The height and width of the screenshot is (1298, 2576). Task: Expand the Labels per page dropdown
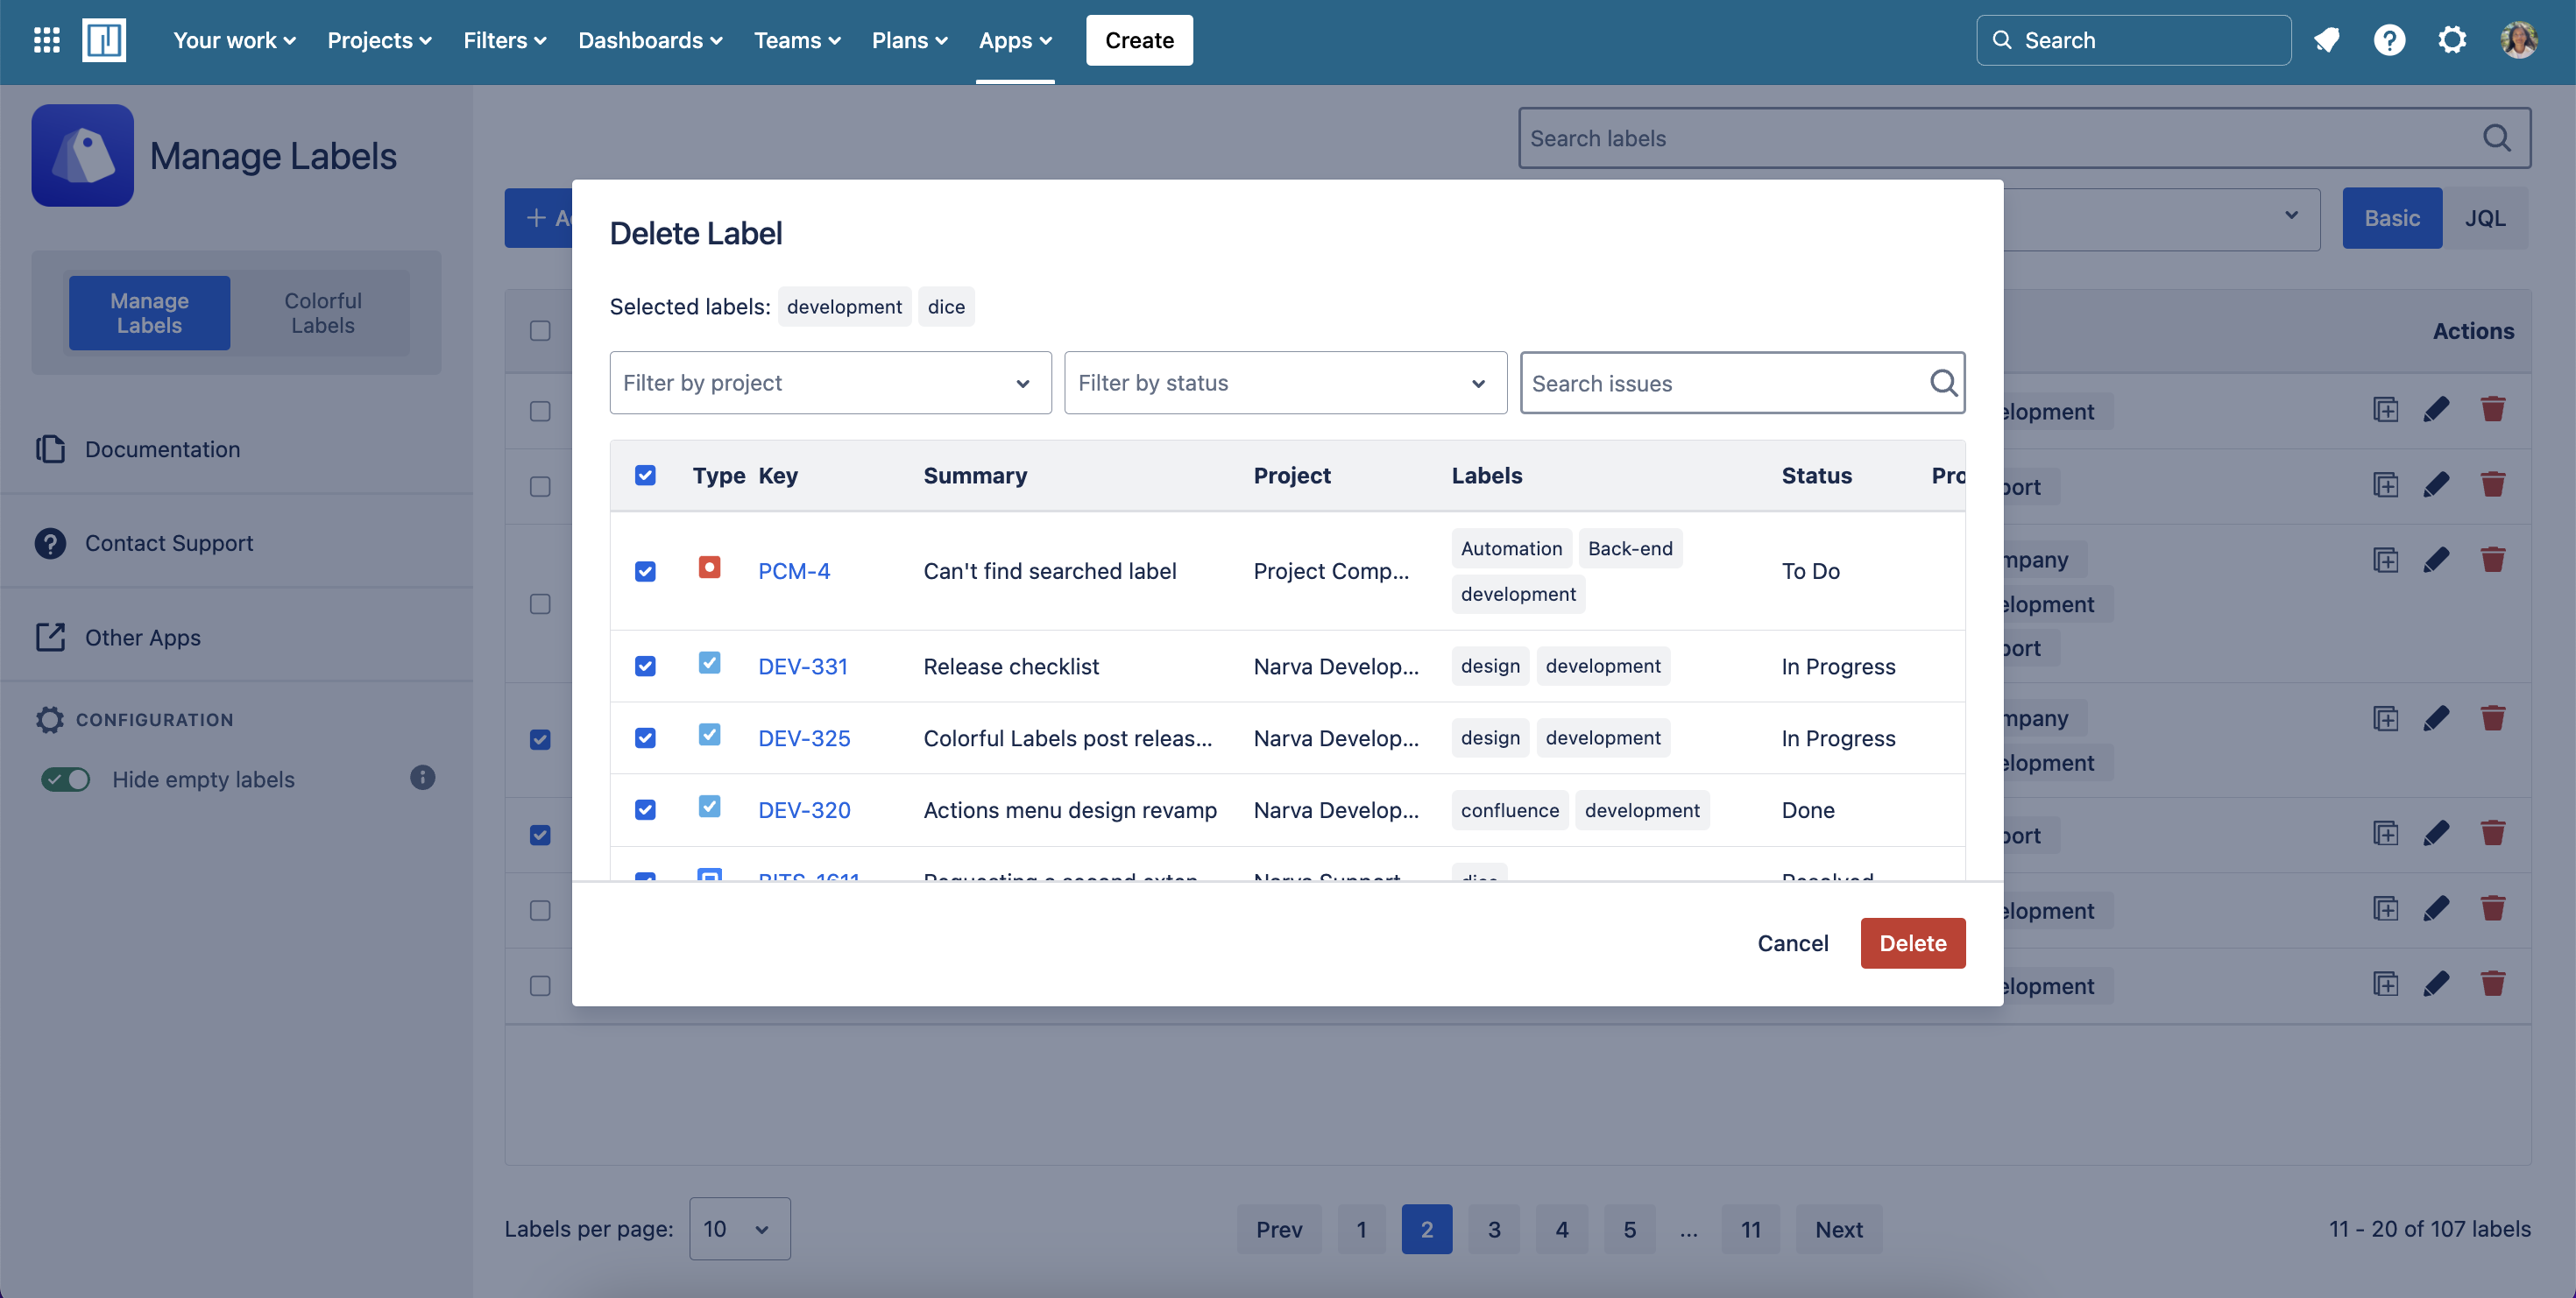click(739, 1228)
